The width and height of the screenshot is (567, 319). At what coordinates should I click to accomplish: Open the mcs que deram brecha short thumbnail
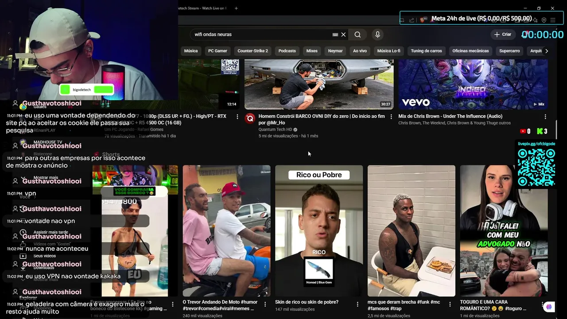coord(412,231)
